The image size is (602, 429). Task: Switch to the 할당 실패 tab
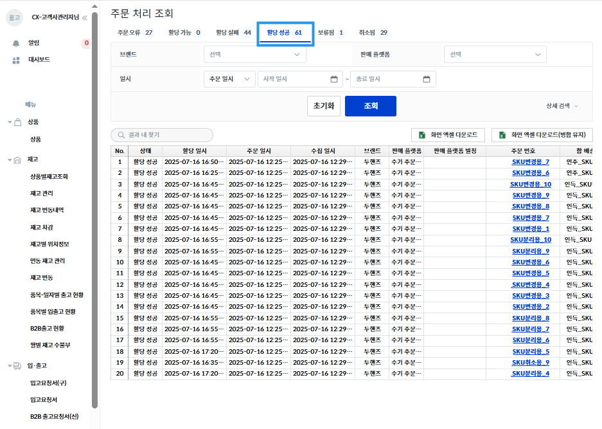(x=233, y=33)
